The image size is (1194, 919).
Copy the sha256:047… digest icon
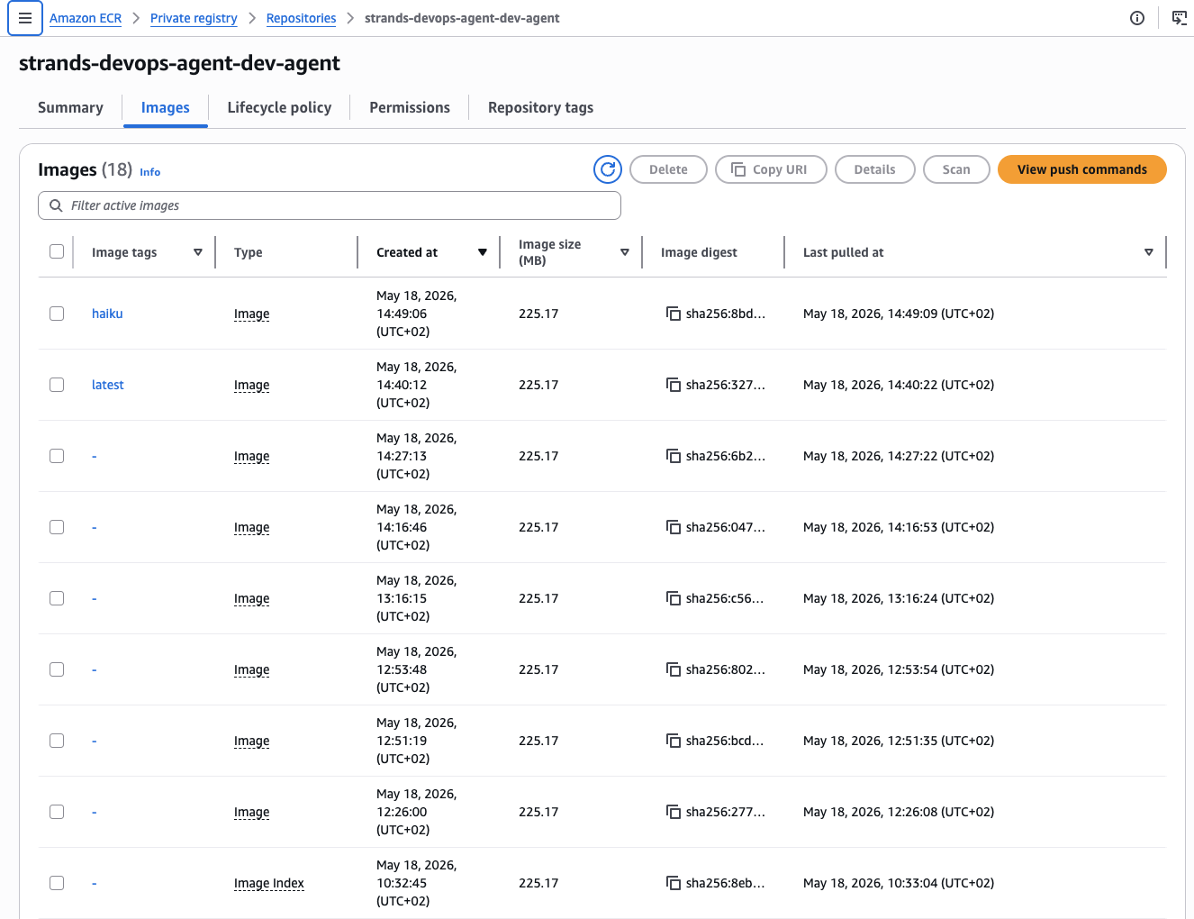pyautogui.click(x=673, y=527)
